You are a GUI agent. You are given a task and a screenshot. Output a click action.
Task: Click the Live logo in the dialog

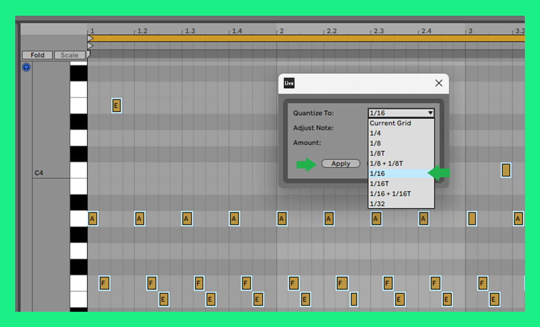pyautogui.click(x=289, y=83)
